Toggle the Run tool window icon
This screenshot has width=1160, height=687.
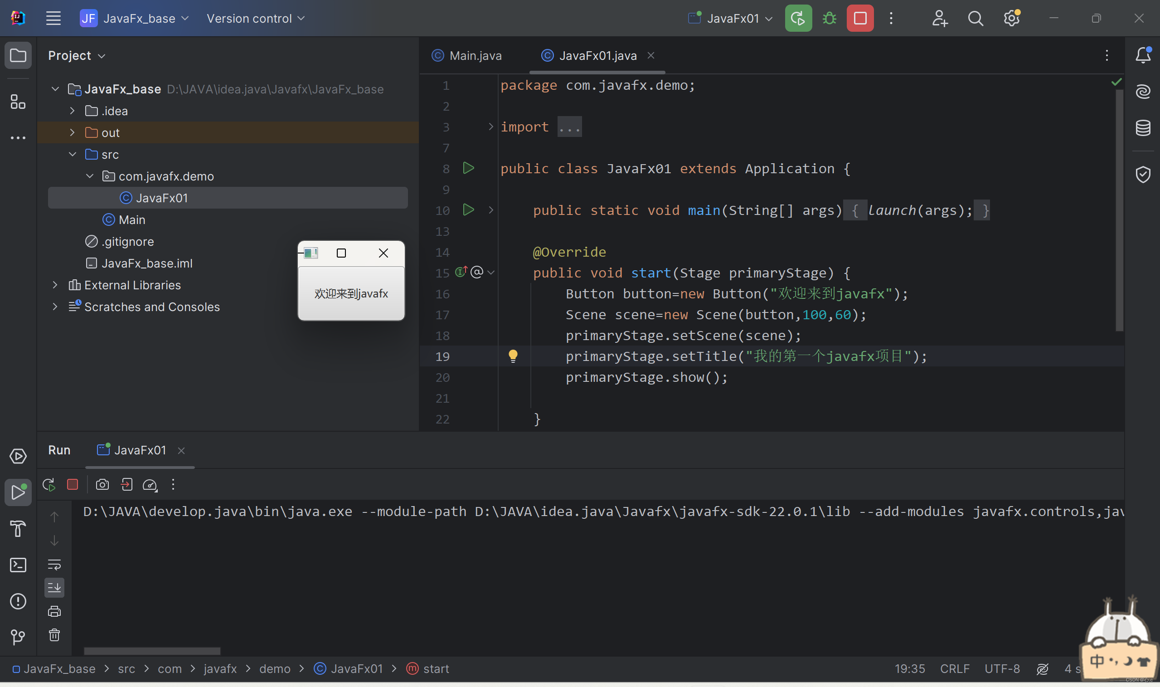(x=18, y=492)
